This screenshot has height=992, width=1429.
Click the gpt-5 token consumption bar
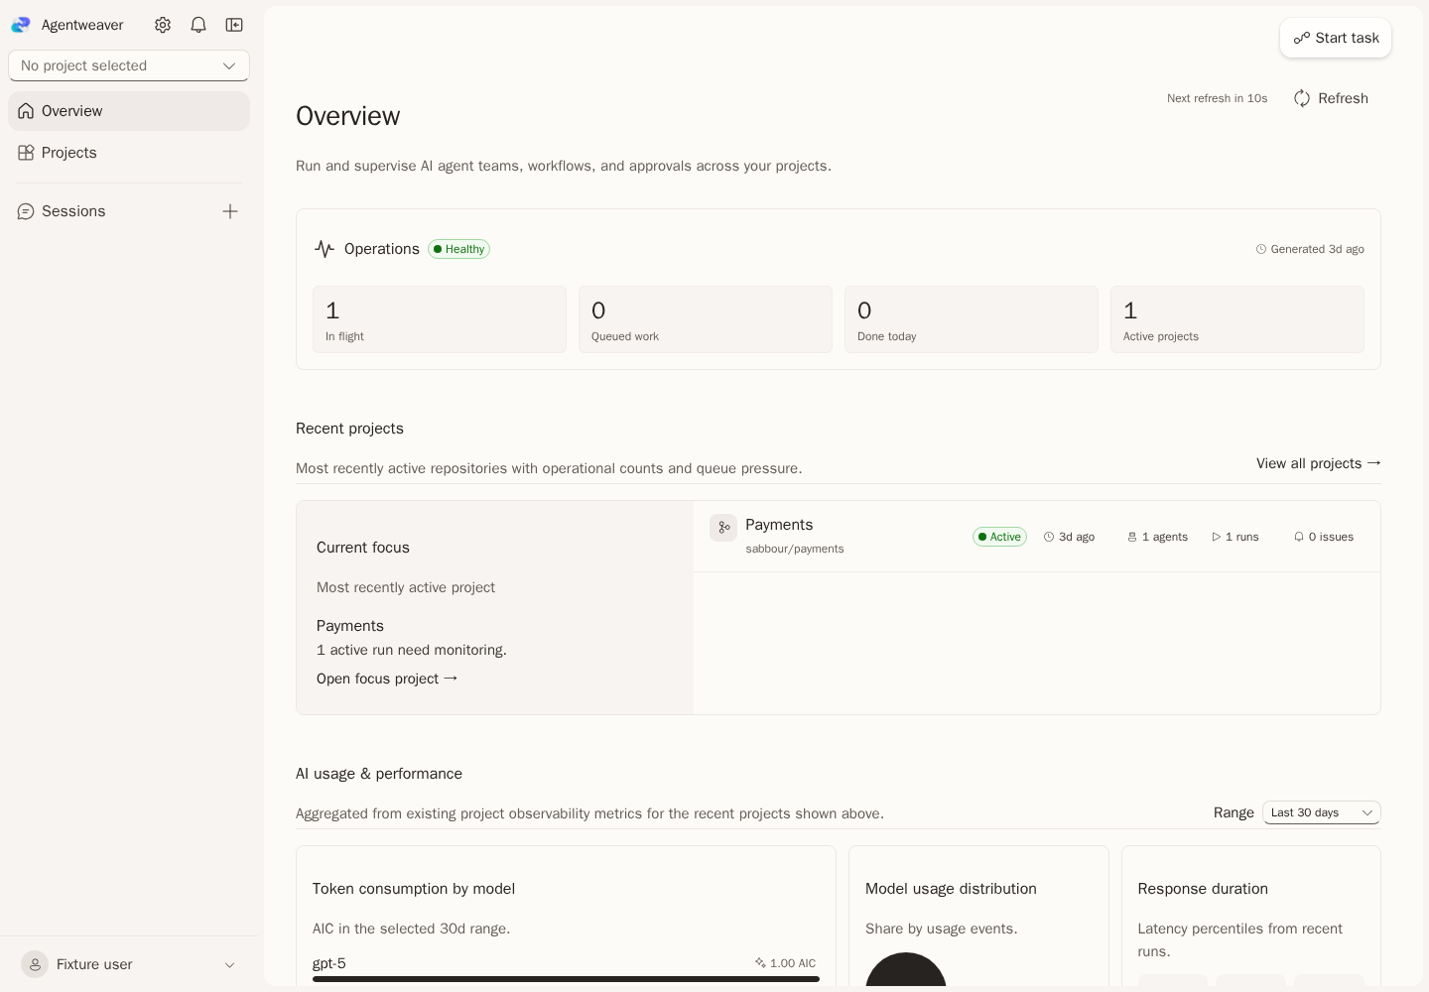pyautogui.click(x=566, y=979)
